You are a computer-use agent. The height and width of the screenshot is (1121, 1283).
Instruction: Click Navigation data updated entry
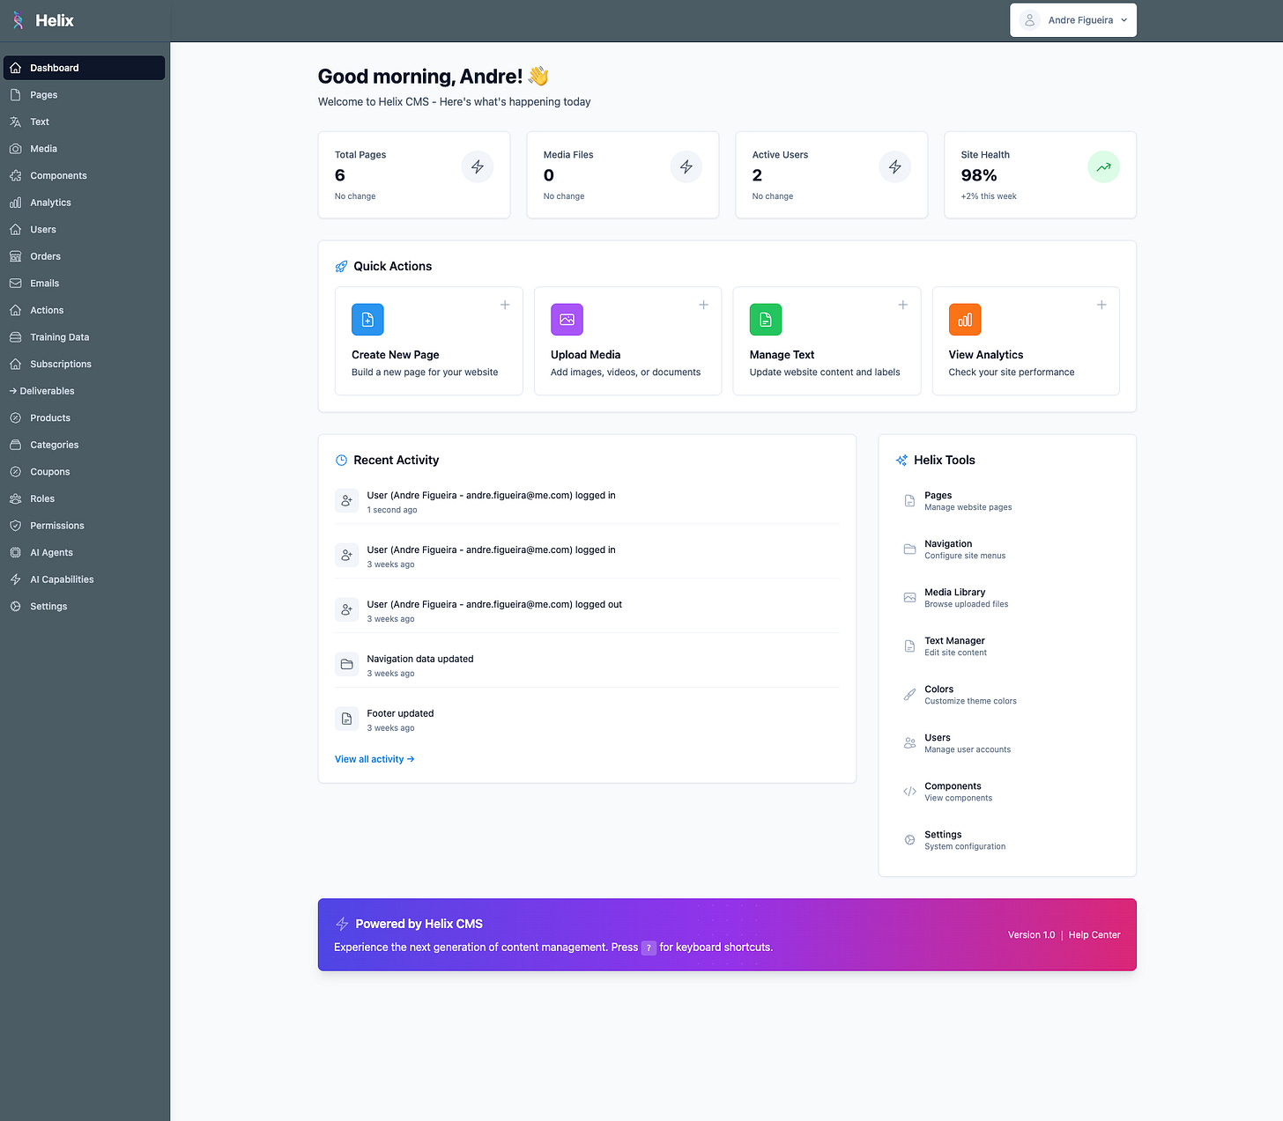(x=587, y=666)
